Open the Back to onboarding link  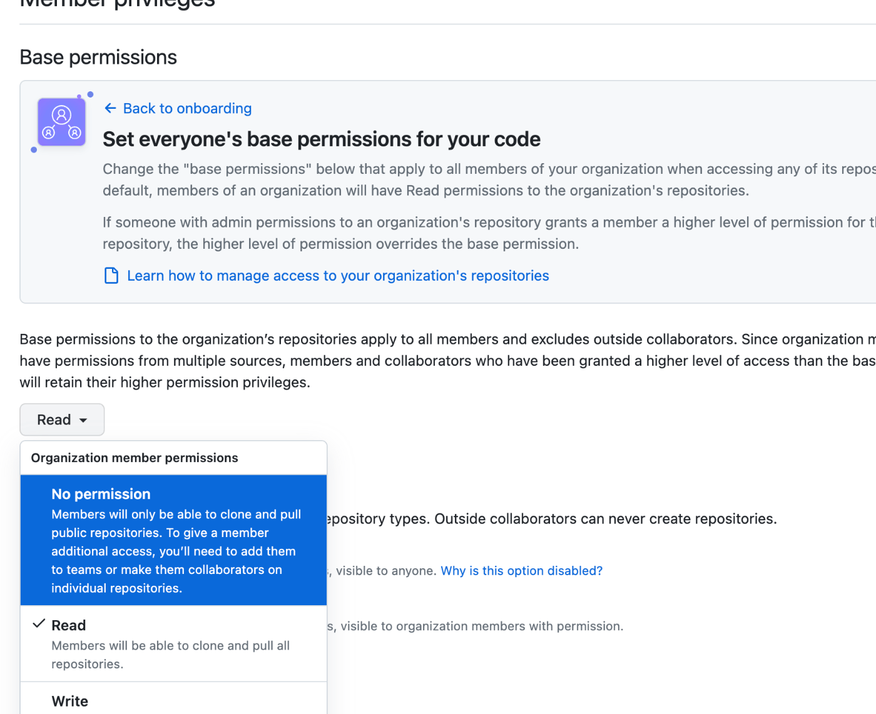click(x=187, y=108)
